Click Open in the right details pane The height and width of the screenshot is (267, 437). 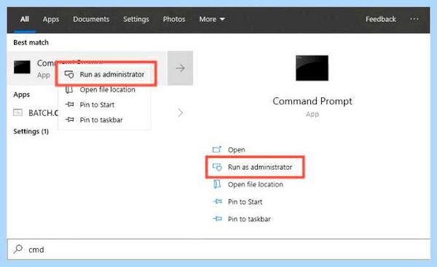tap(236, 150)
